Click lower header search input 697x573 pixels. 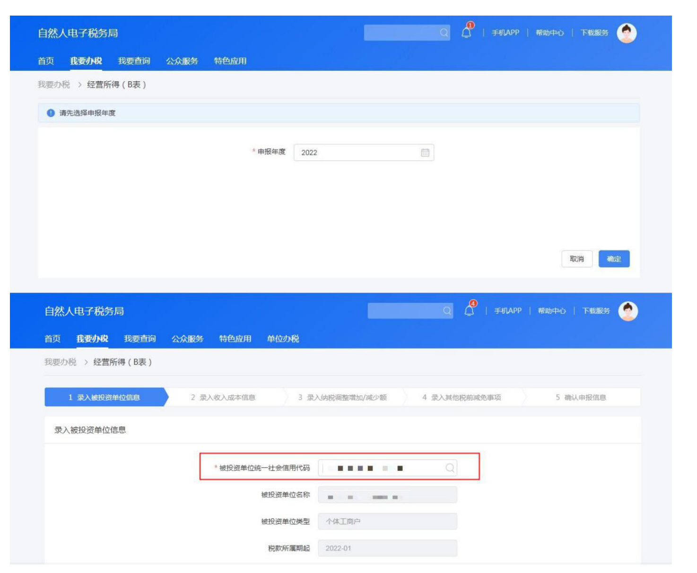(410, 311)
